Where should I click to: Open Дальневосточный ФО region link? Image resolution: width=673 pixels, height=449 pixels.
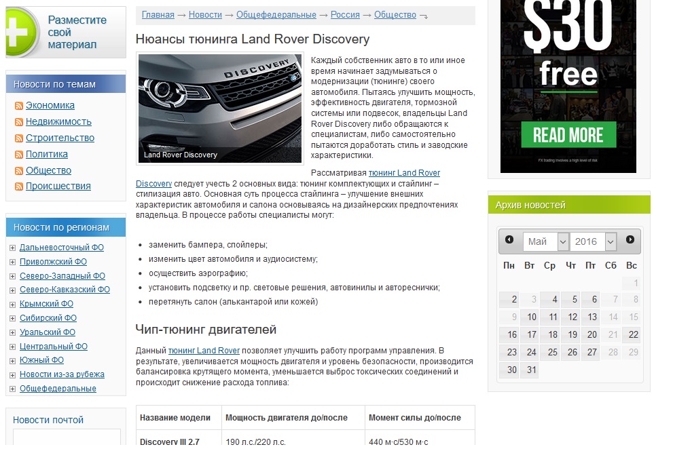click(x=62, y=248)
